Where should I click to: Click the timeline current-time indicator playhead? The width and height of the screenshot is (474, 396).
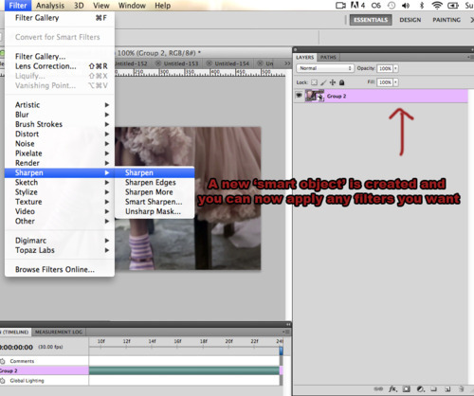281,351
